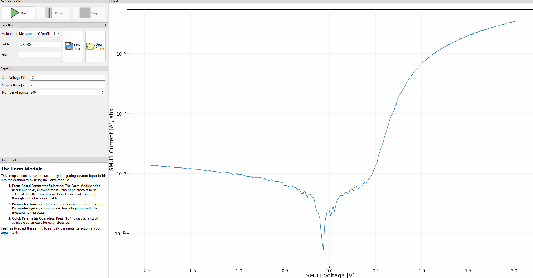This screenshot has height=278, width=533.
Task: Click the SMU1 Voltage [V] axis label
Action: click(x=330, y=275)
